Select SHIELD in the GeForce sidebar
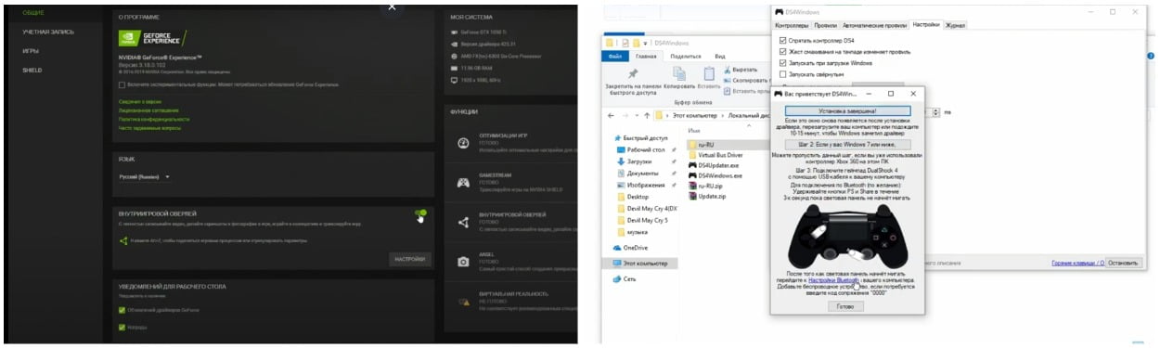 [x=32, y=70]
